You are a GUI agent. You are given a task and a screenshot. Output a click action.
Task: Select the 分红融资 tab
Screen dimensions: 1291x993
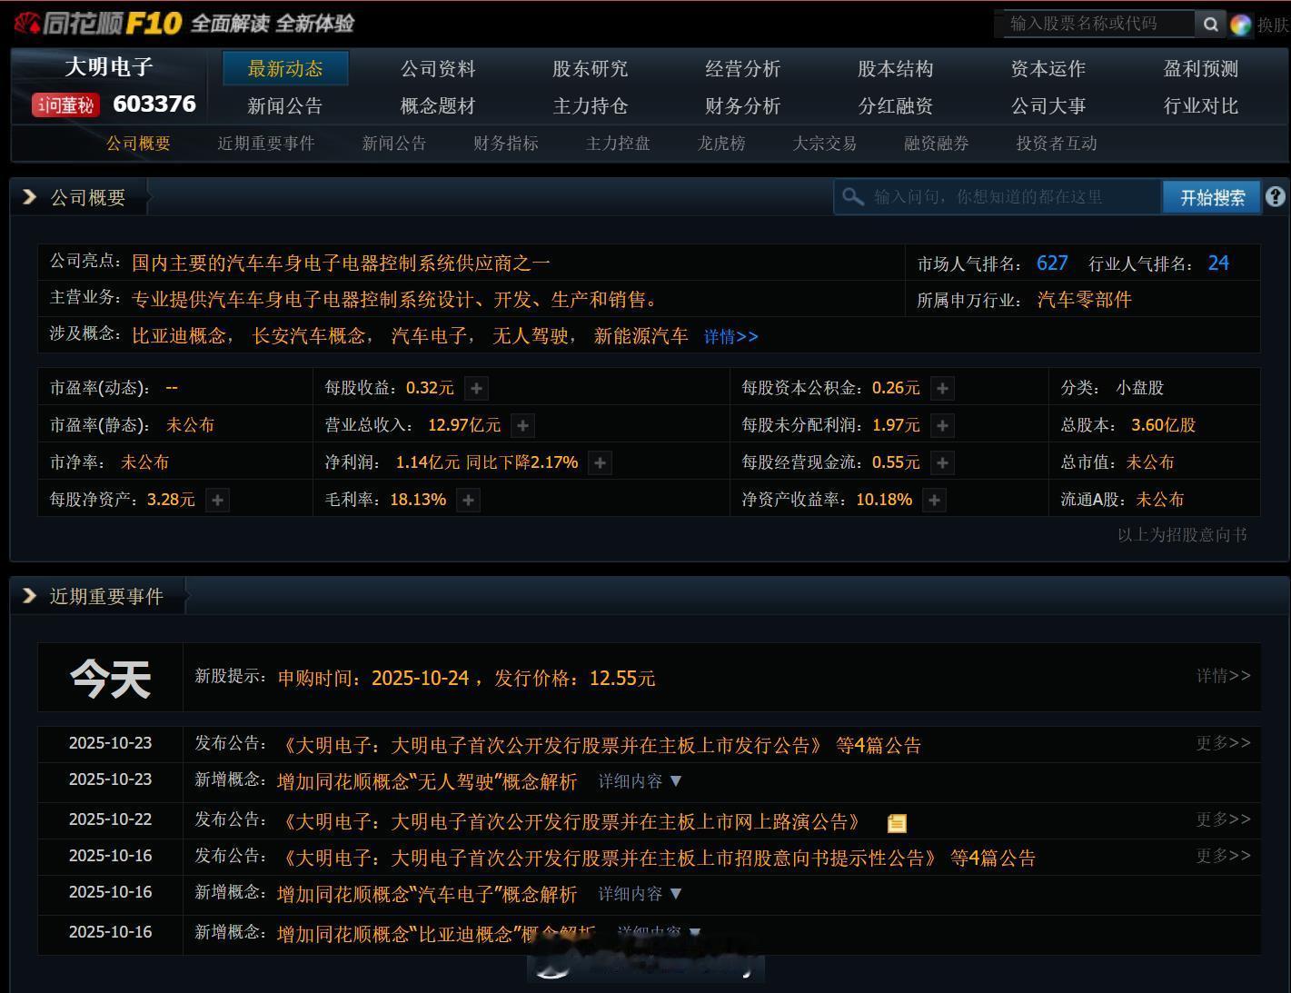pyautogui.click(x=896, y=105)
